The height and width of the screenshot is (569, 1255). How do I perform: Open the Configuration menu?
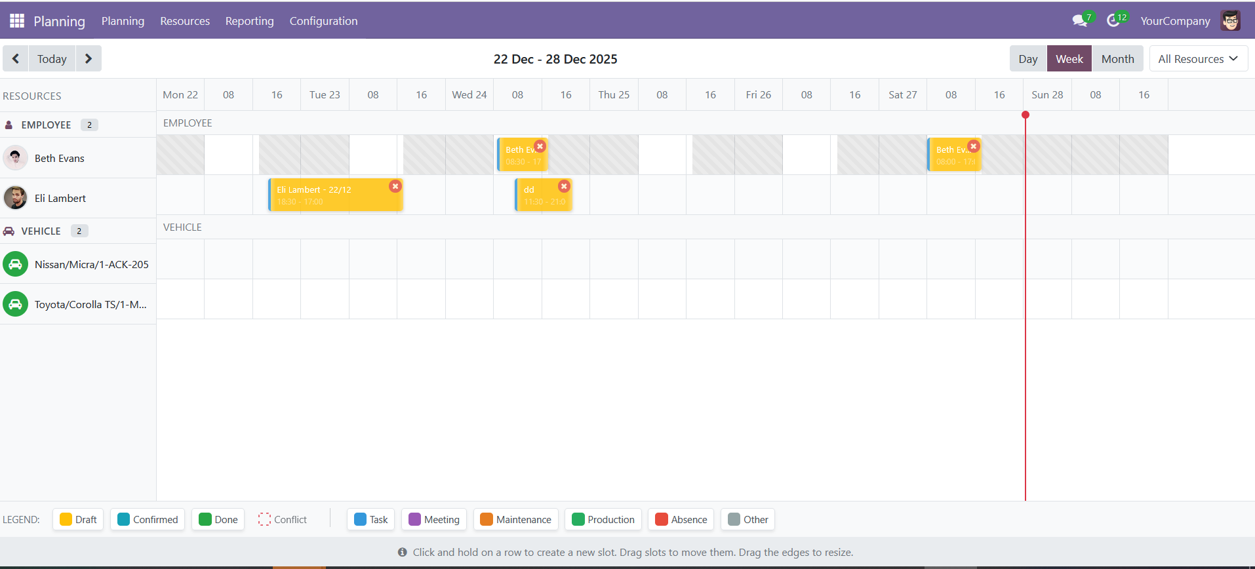pos(324,21)
